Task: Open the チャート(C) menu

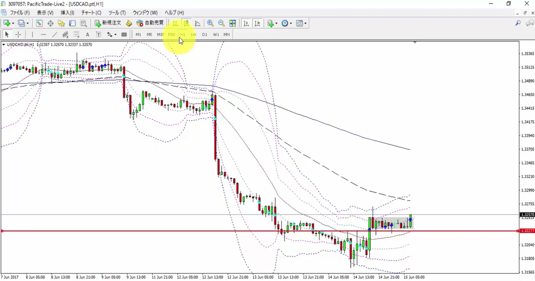Action: [91, 13]
